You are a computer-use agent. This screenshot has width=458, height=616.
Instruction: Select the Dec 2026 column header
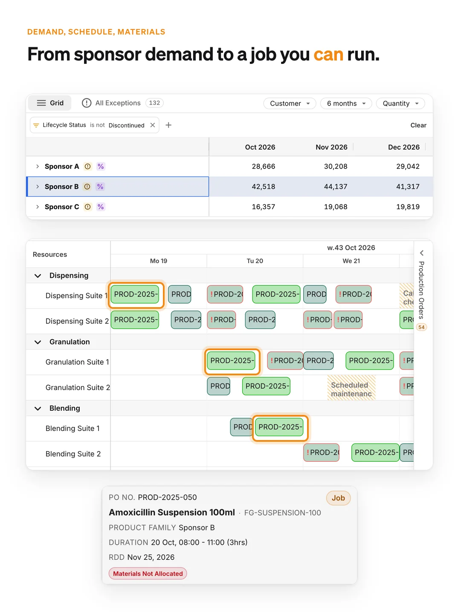pos(403,147)
